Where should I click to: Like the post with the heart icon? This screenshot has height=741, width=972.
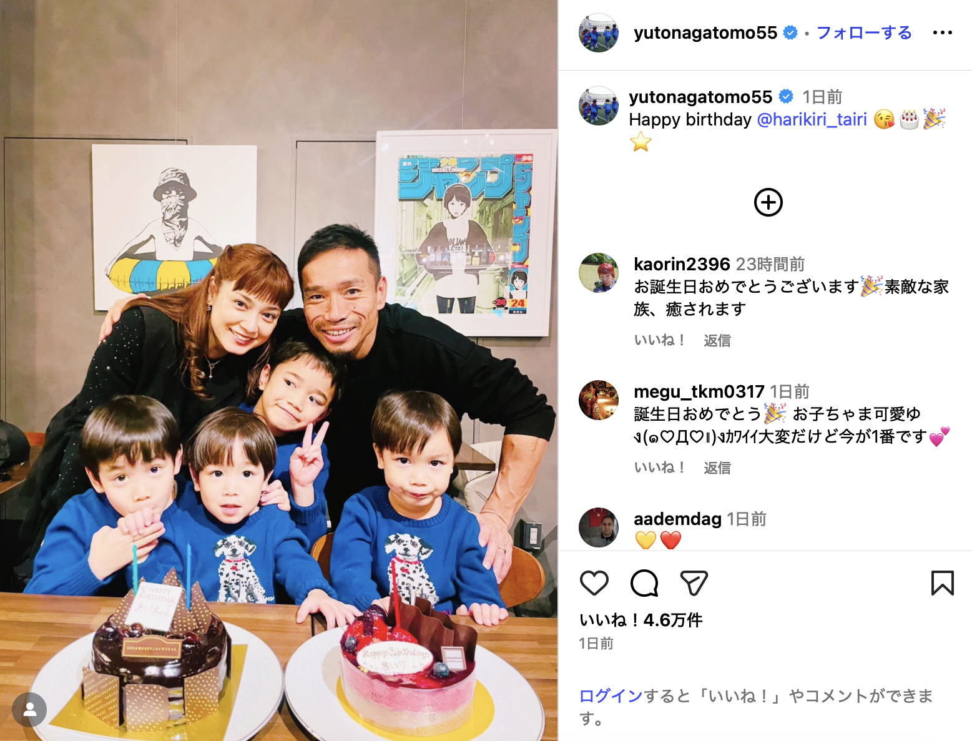[x=594, y=583]
